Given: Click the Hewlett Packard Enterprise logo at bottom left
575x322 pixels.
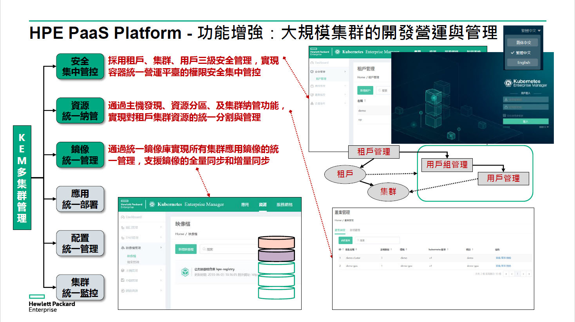Looking at the screenshot, I should (x=51, y=304).
